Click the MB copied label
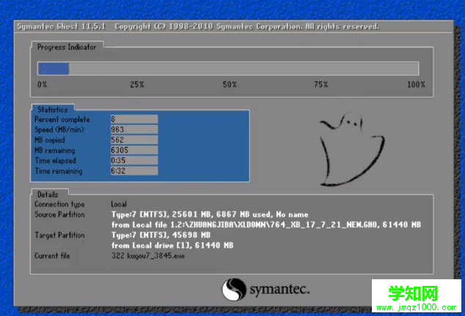Image resolution: width=465 pixels, height=316 pixels. (x=50, y=140)
